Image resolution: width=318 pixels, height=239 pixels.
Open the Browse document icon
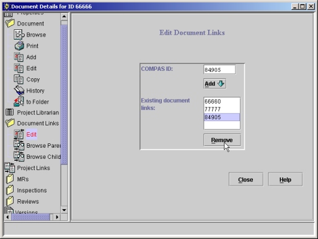click(19, 35)
